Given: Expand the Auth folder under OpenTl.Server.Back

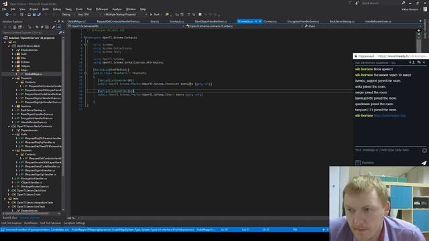Looking at the screenshot, I should [13, 54].
